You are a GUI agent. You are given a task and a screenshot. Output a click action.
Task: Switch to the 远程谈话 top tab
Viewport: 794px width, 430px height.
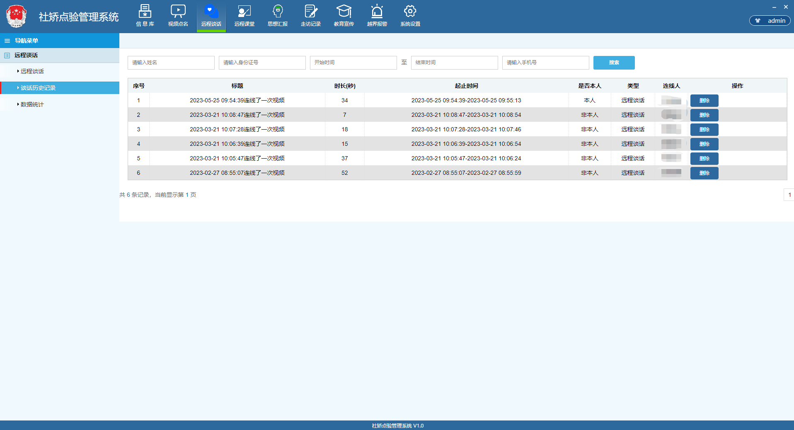[211, 16]
